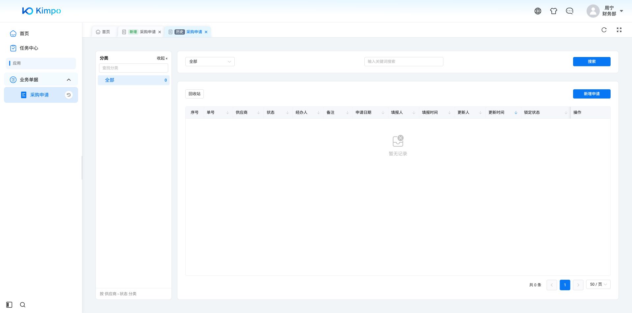
Task: Click the history icon beside 采购申请
Action: (x=69, y=95)
